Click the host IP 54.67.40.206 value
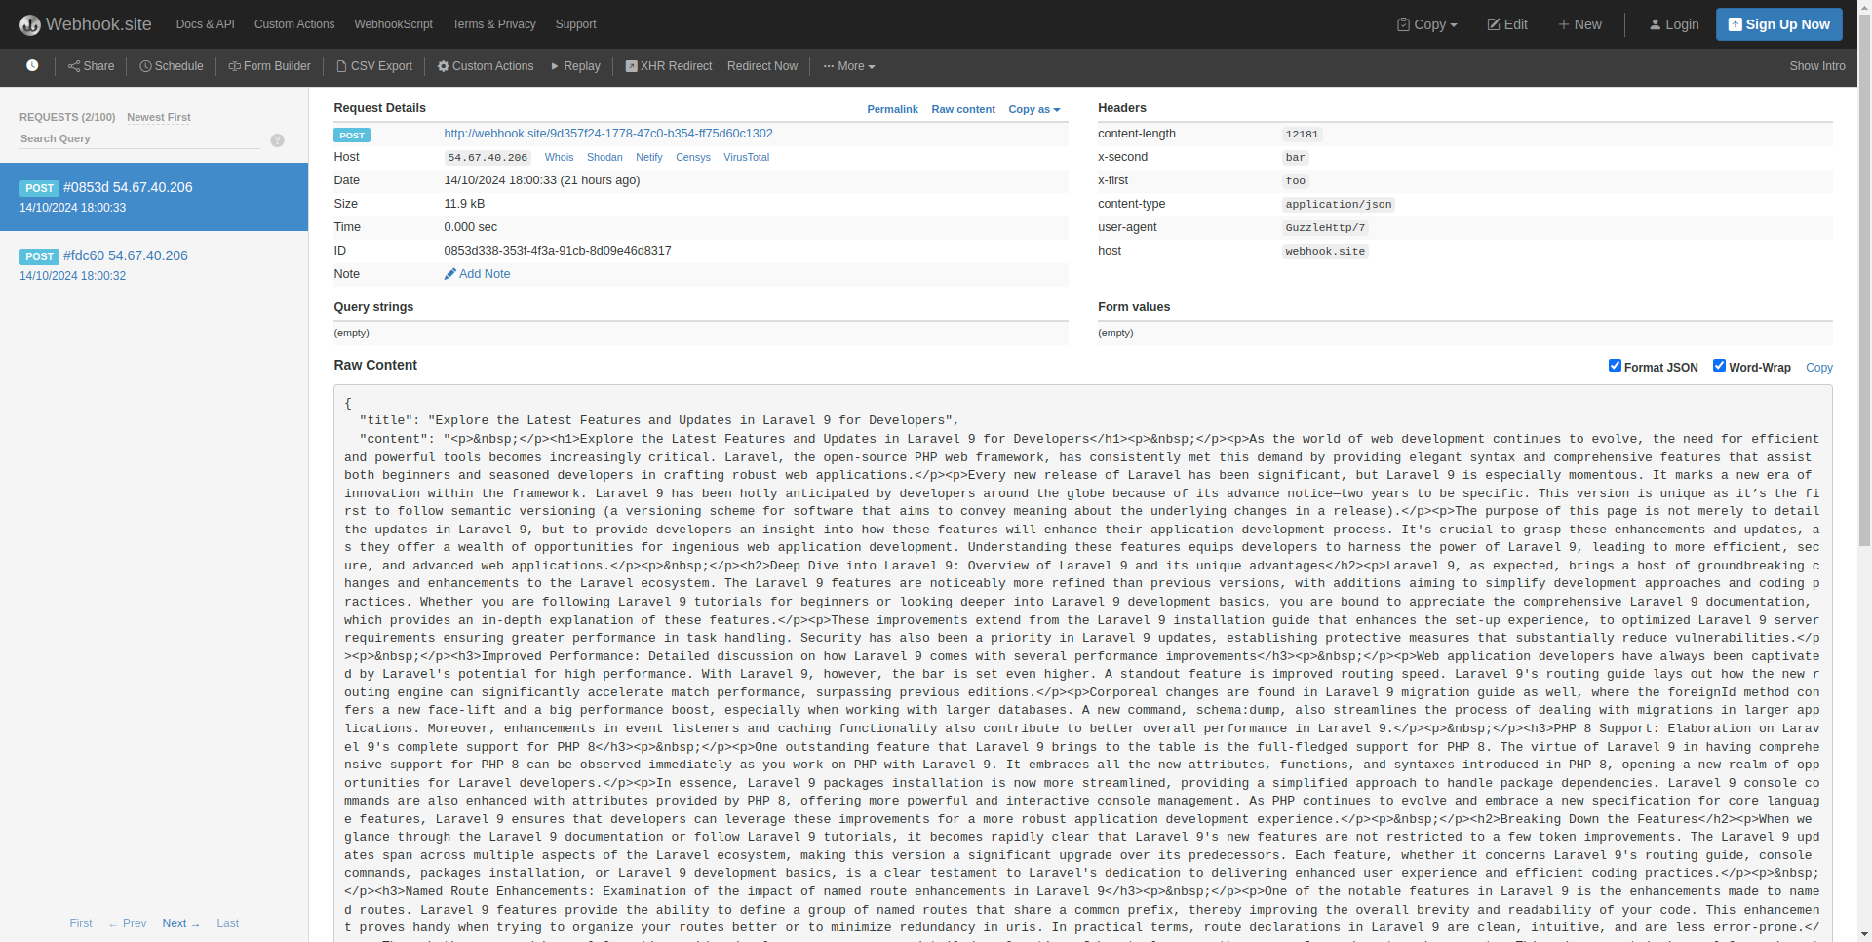1872x942 pixels. tap(487, 158)
